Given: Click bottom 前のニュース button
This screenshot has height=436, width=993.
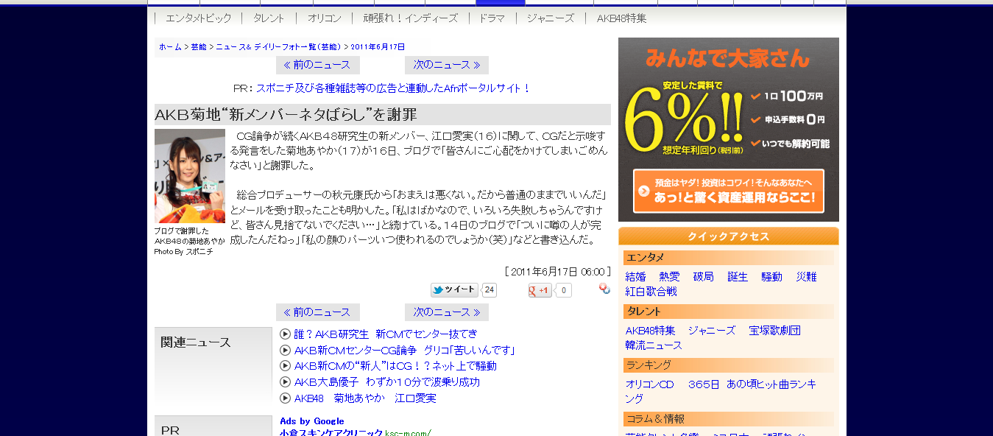Looking at the screenshot, I should [317, 312].
